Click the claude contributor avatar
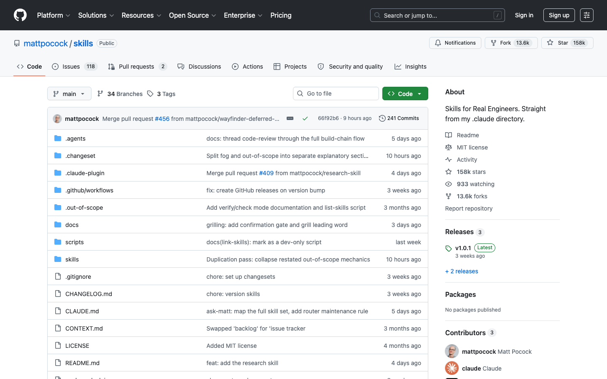607x379 pixels. coord(452,368)
